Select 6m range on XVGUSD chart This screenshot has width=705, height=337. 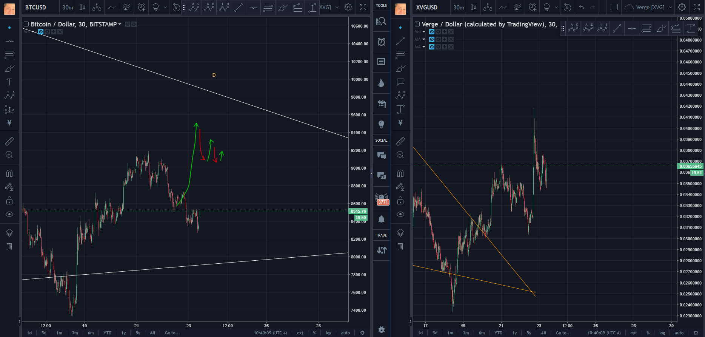point(482,333)
